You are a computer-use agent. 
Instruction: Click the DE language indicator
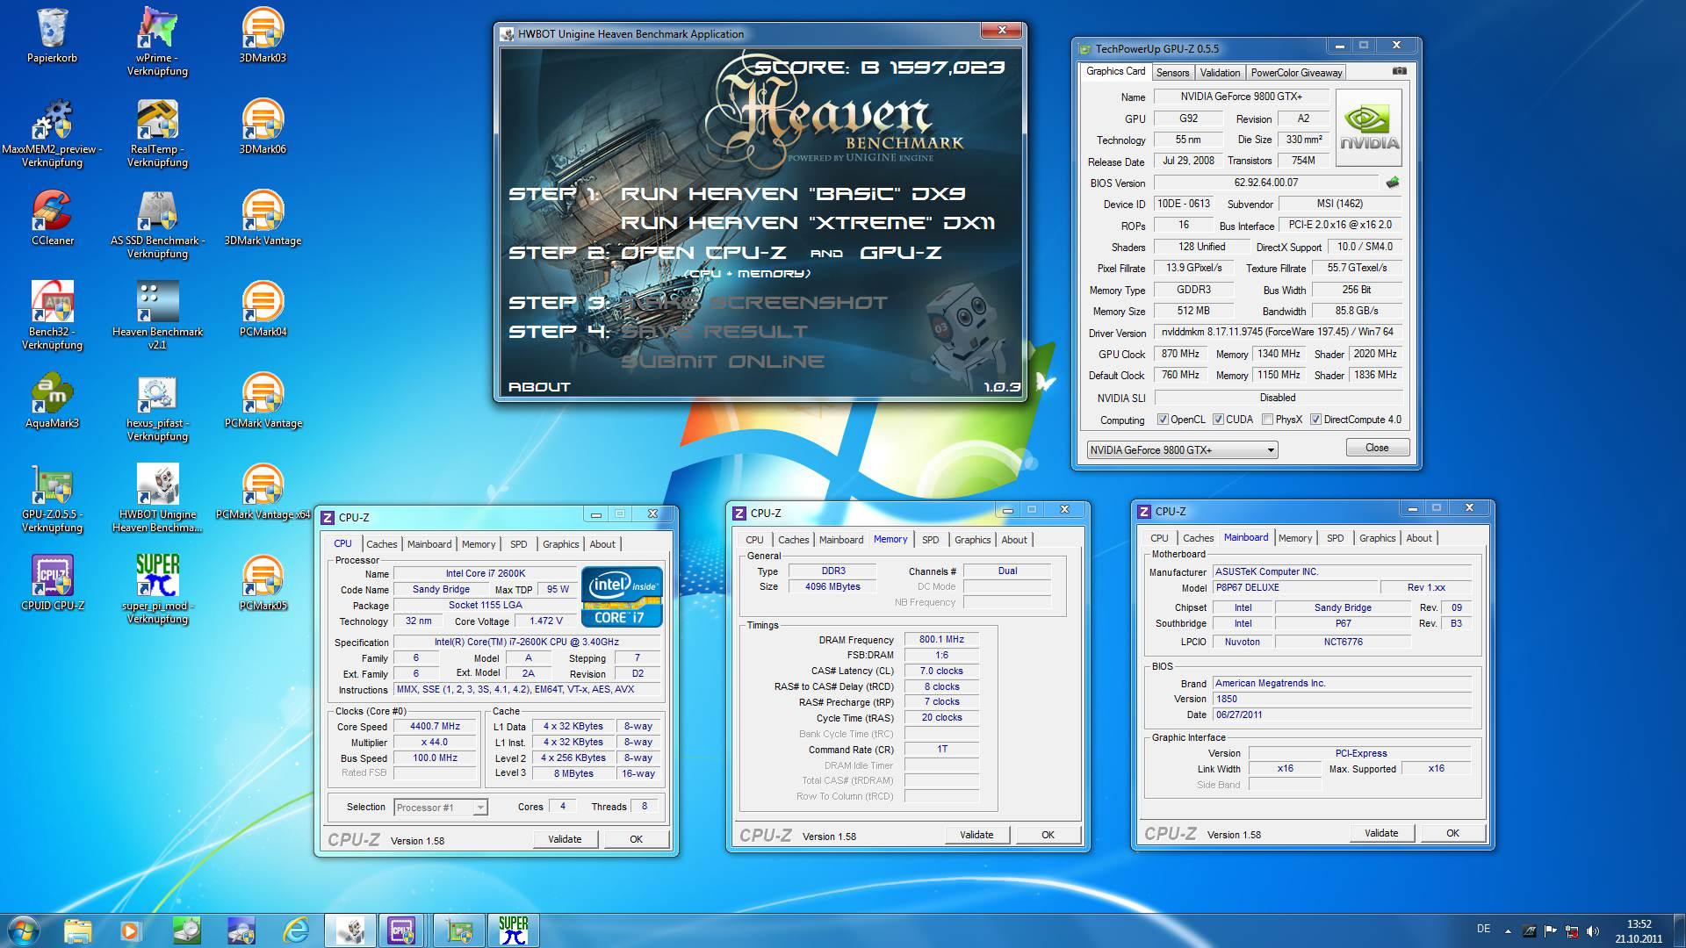pos(1483,929)
